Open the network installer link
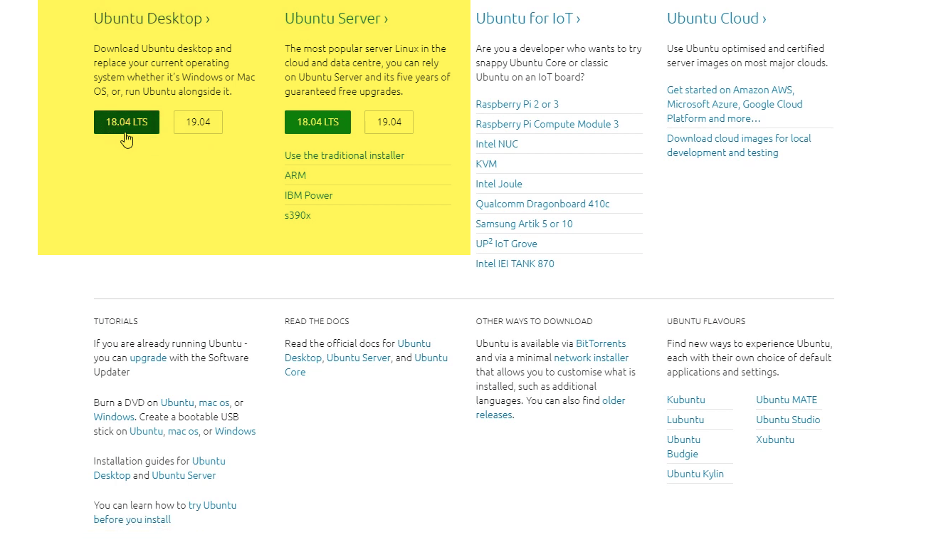941x540 pixels. click(x=592, y=358)
